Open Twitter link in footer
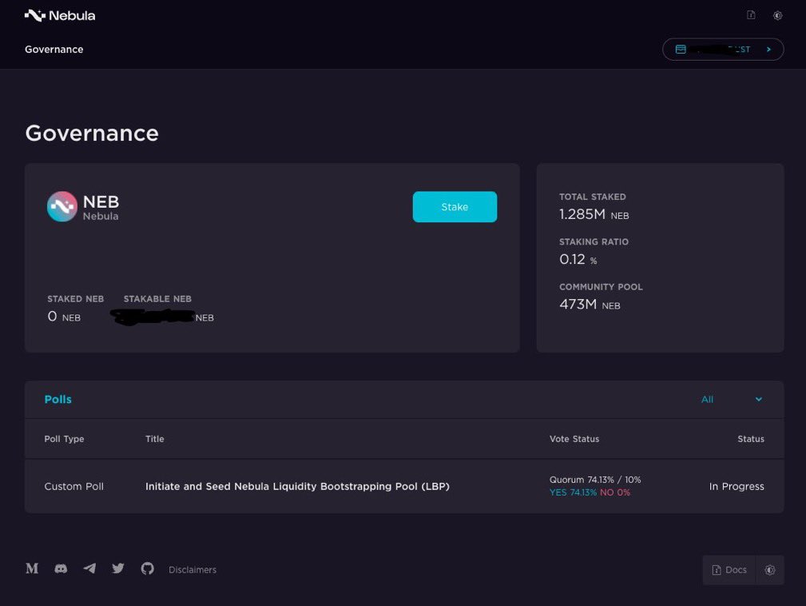This screenshot has height=606, width=806. coord(118,568)
